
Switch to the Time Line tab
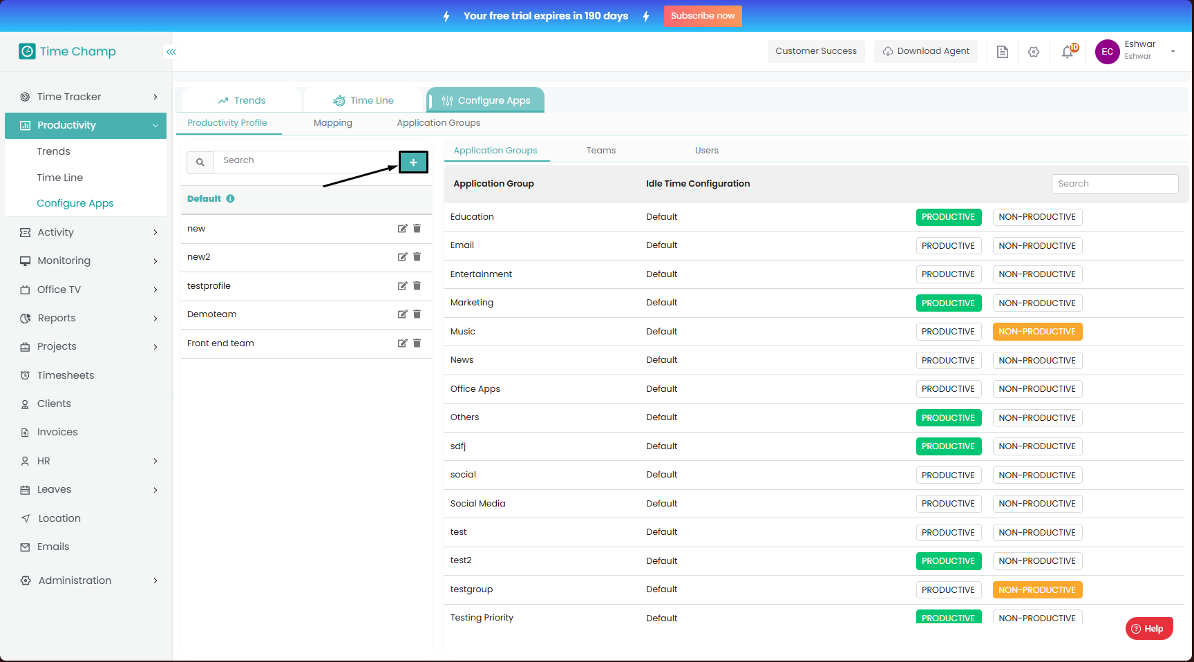(x=363, y=100)
